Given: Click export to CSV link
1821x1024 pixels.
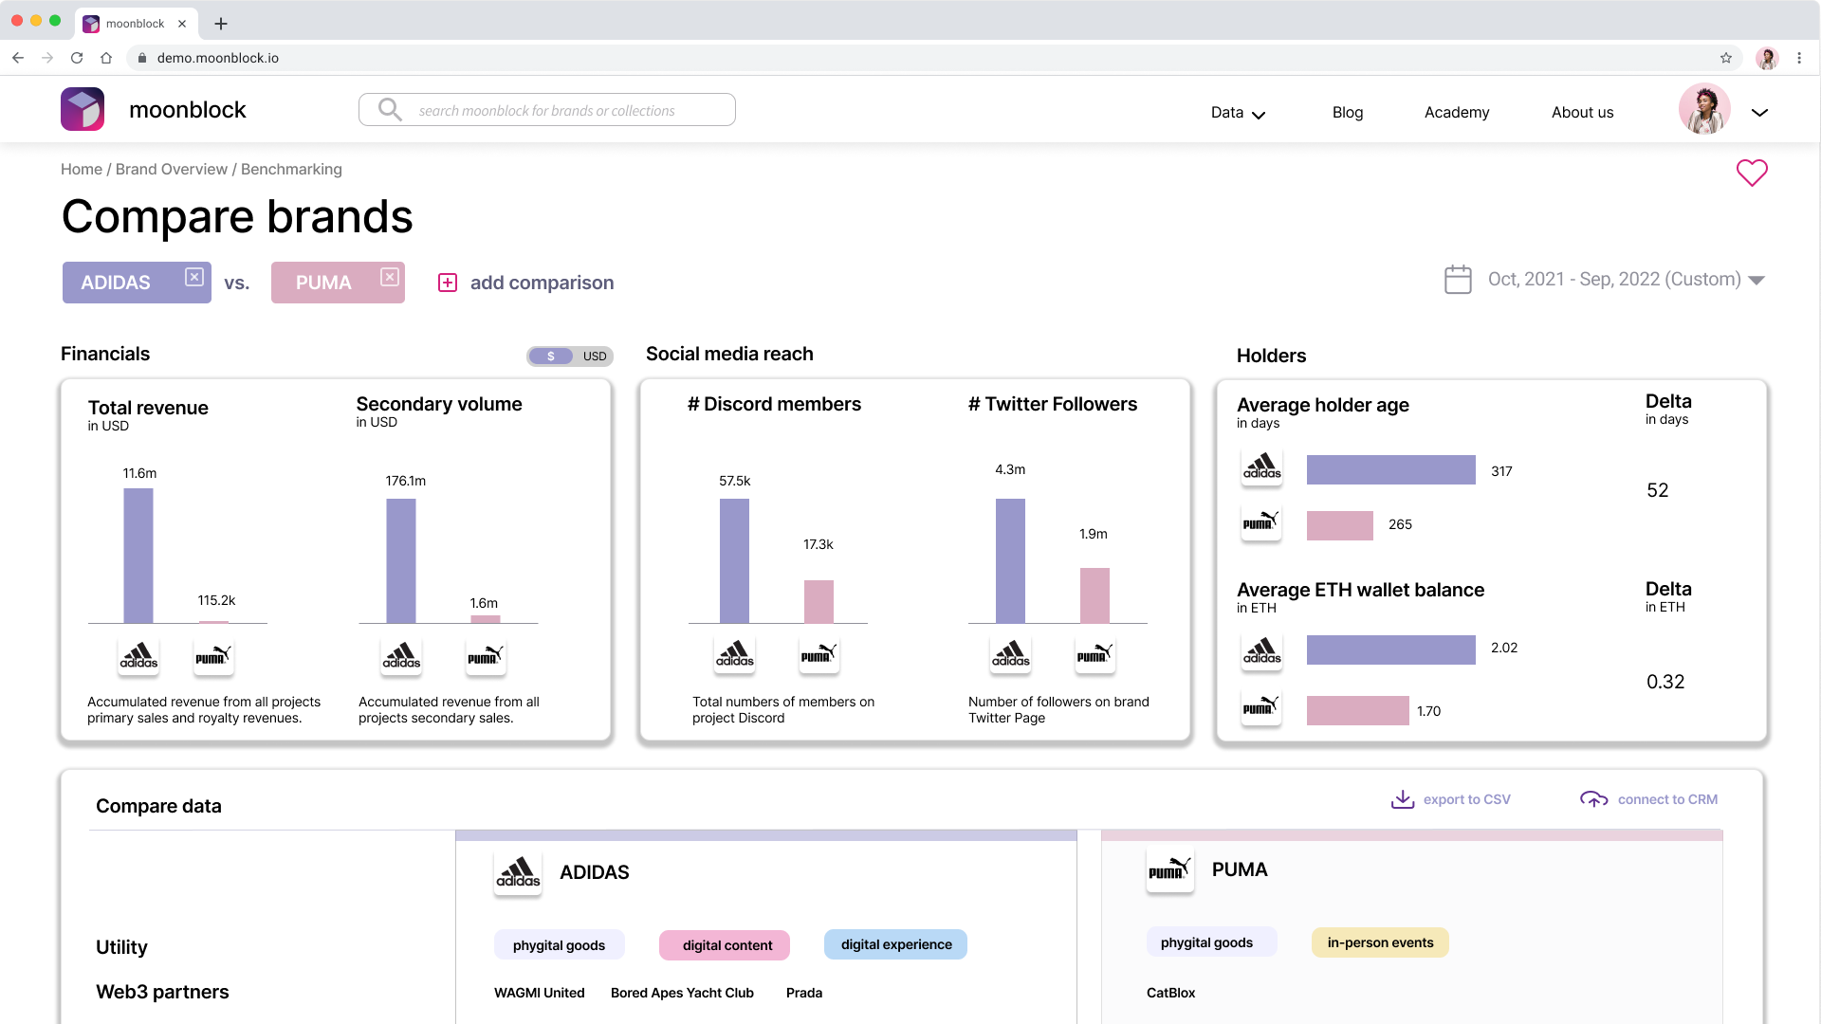Looking at the screenshot, I should click(x=1466, y=799).
